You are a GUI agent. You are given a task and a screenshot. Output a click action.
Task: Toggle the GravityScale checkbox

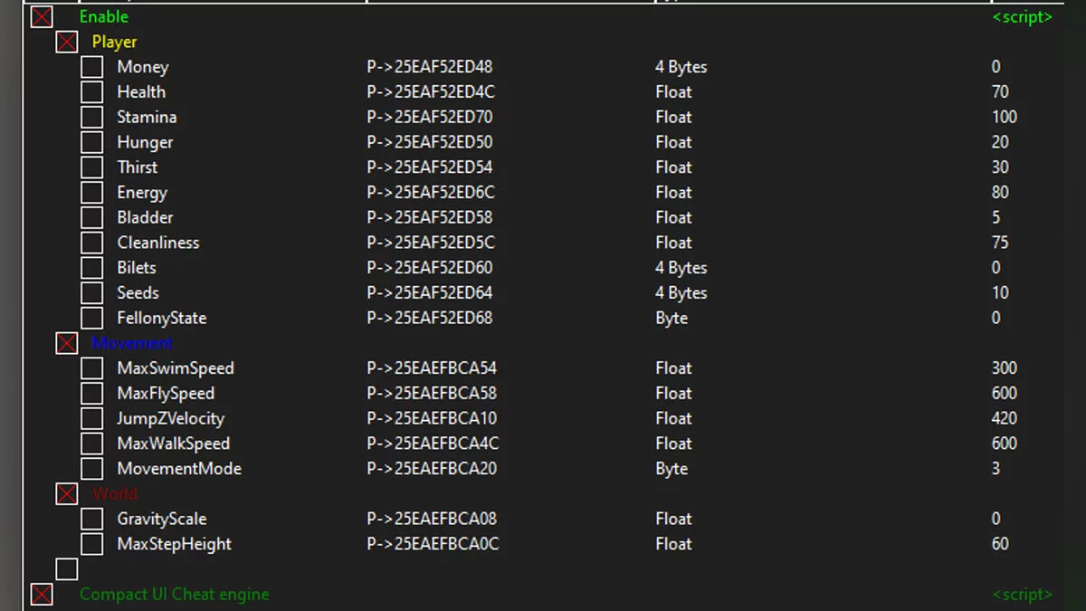tap(92, 519)
